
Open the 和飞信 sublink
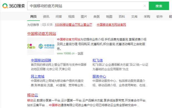click(x=98, y=60)
